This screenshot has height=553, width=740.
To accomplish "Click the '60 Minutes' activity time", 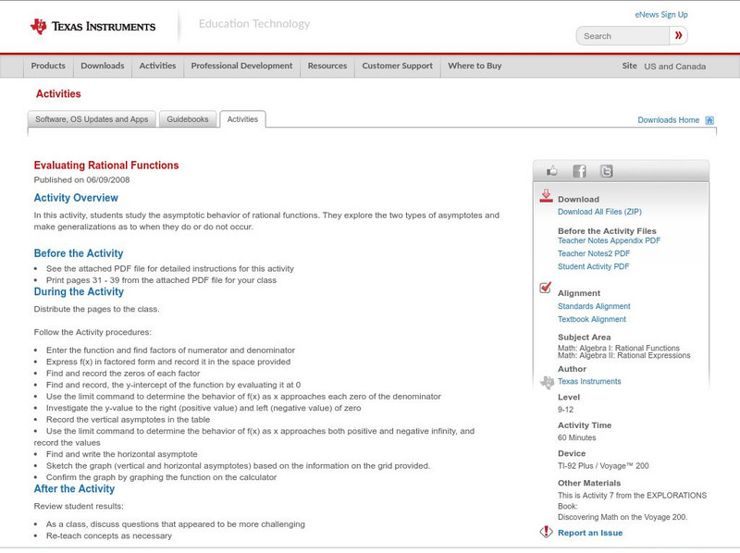I will 576,438.
